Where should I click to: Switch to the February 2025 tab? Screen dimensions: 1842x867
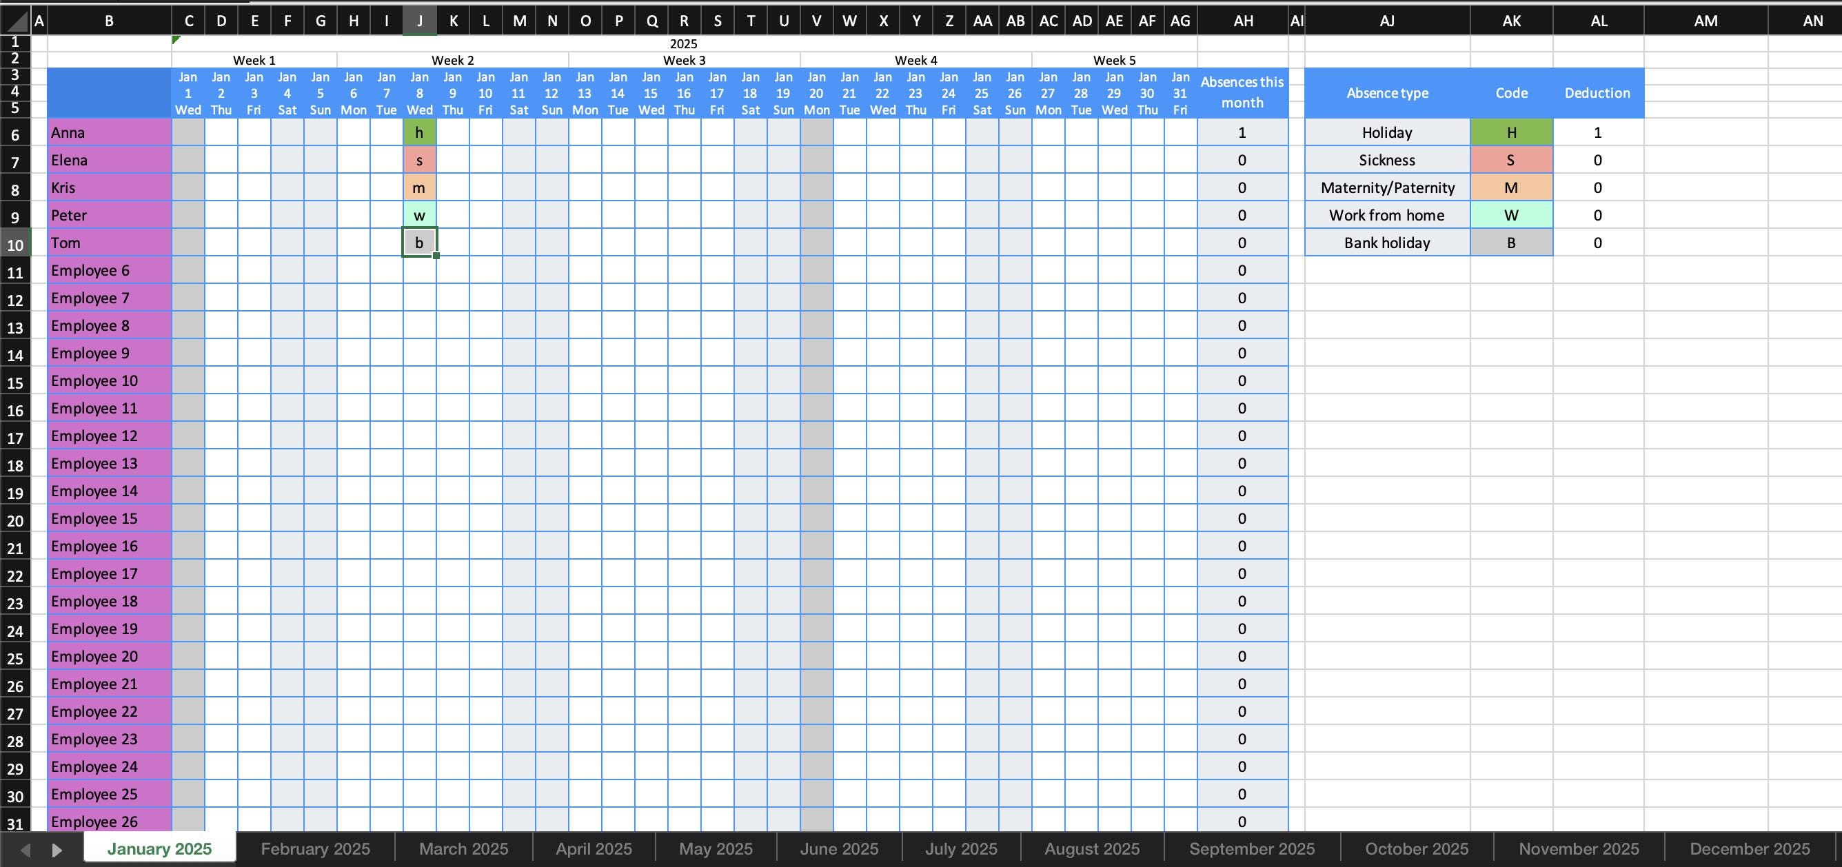pyautogui.click(x=314, y=848)
